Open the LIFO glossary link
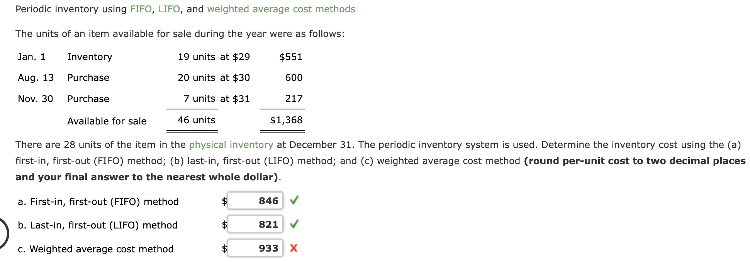The height and width of the screenshot is (262, 750). pos(169,9)
